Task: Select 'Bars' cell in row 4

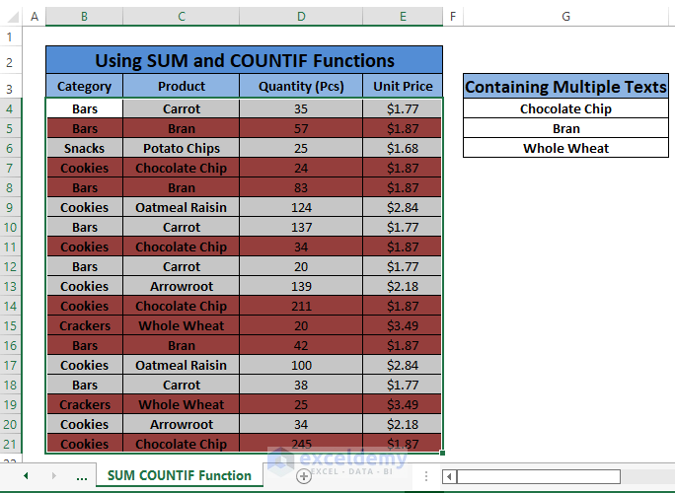Action: coord(85,108)
